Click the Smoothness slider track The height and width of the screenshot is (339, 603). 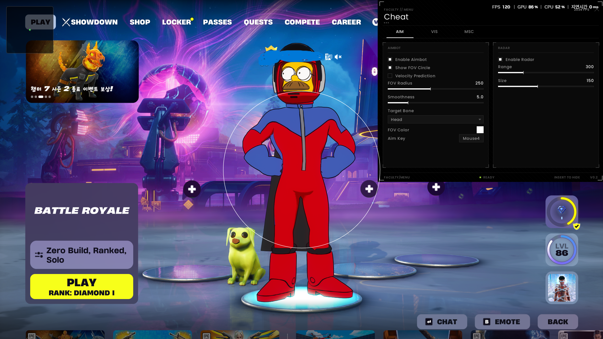[436, 103]
